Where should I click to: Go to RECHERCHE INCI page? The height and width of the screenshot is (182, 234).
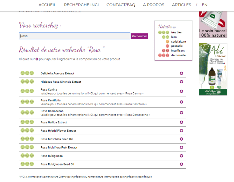pos(81,5)
